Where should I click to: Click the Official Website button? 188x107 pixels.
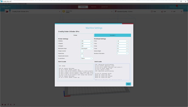click(x=182, y=7)
